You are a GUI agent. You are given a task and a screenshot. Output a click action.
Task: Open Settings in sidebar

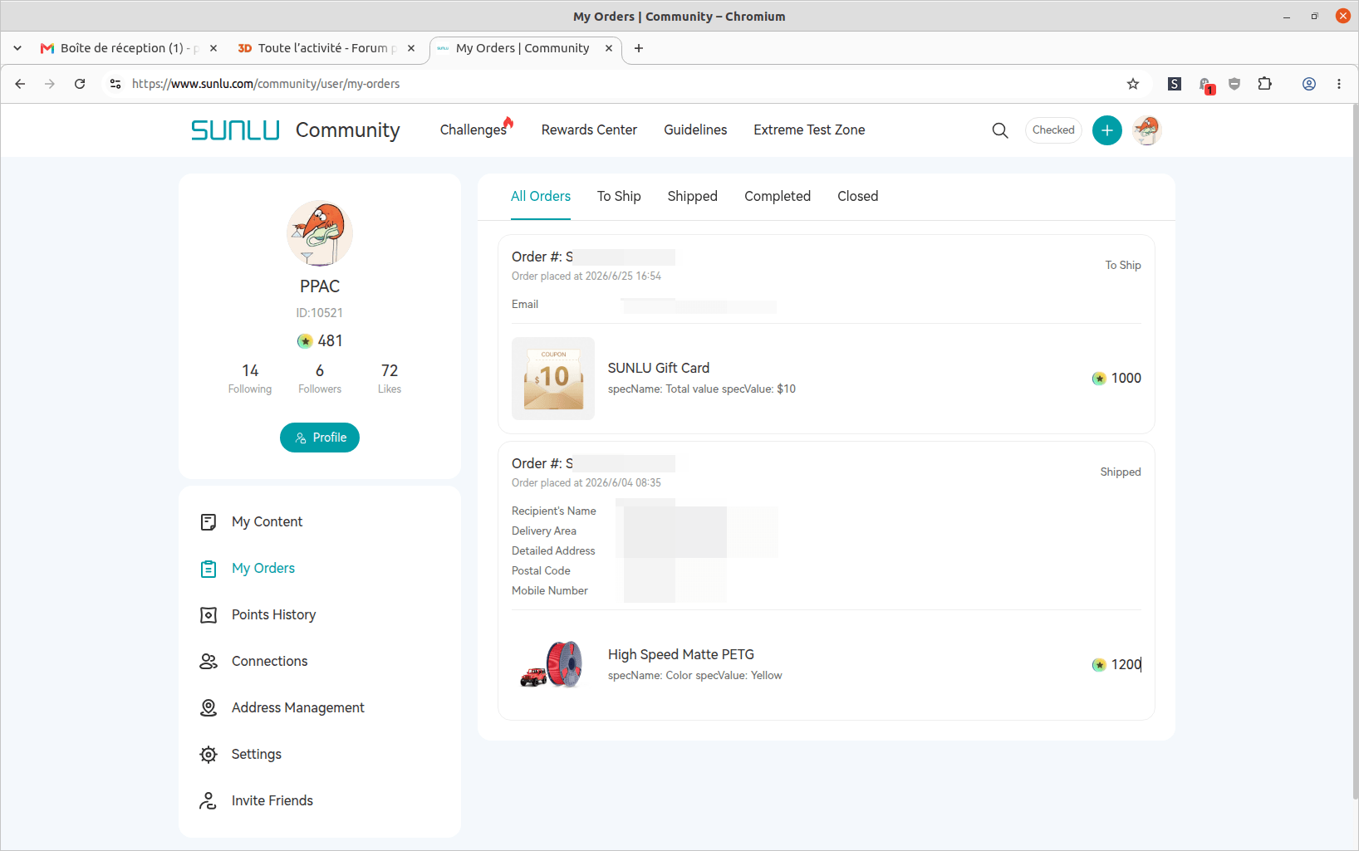pos(256,755)
